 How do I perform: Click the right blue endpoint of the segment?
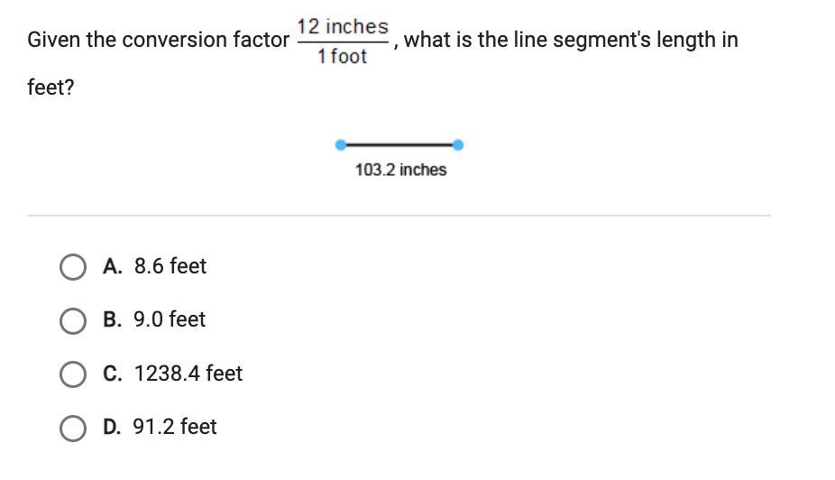click(458, 144)
